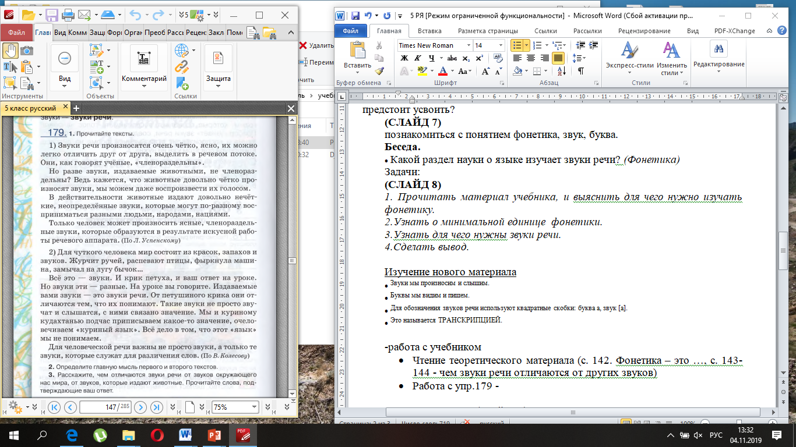Viewport: 796px width, 447px height.
Task: Cut selection with scissors icon in Word
Action: (x=379, y=45)
